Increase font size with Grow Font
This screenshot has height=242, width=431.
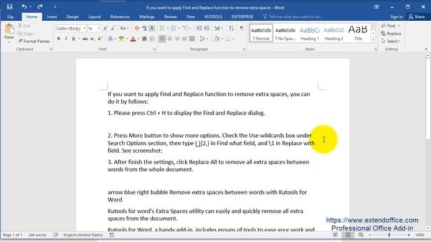(105, 28)
